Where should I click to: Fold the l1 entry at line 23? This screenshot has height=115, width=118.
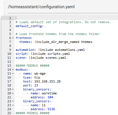(x=13, y=105)
